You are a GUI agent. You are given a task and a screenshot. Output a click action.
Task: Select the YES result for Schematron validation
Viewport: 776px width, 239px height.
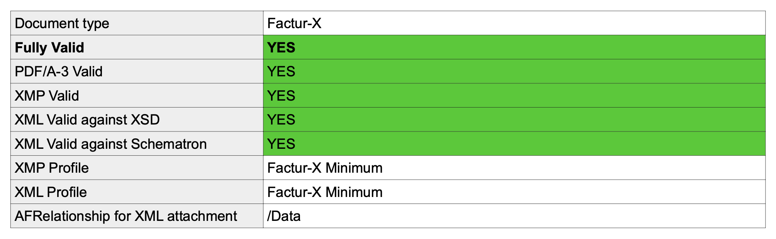coord(281,144)
